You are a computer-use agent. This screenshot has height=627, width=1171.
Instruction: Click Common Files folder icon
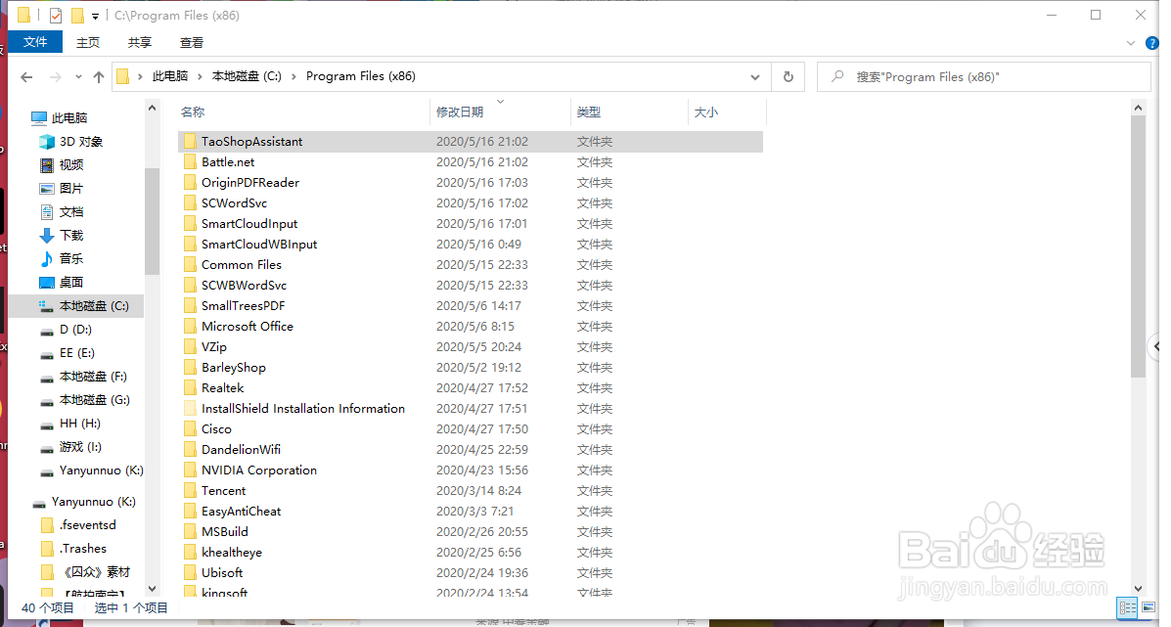pyautogui.click(x=190, y=264)
